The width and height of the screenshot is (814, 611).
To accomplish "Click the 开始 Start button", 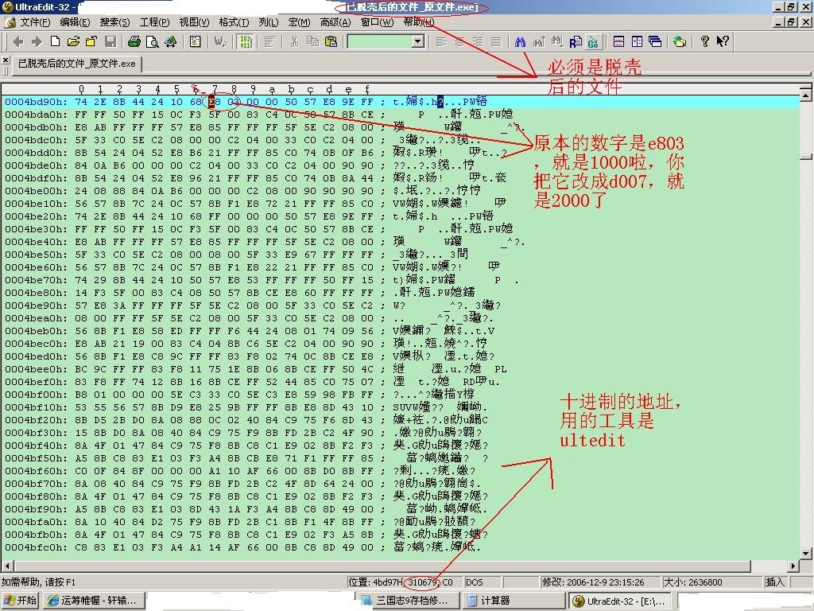I will point(20,601).
